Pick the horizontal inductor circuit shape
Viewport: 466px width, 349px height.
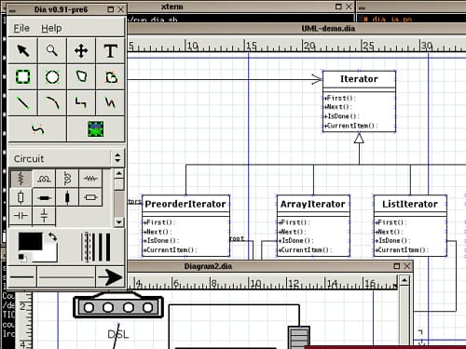[x=44, y=179]
